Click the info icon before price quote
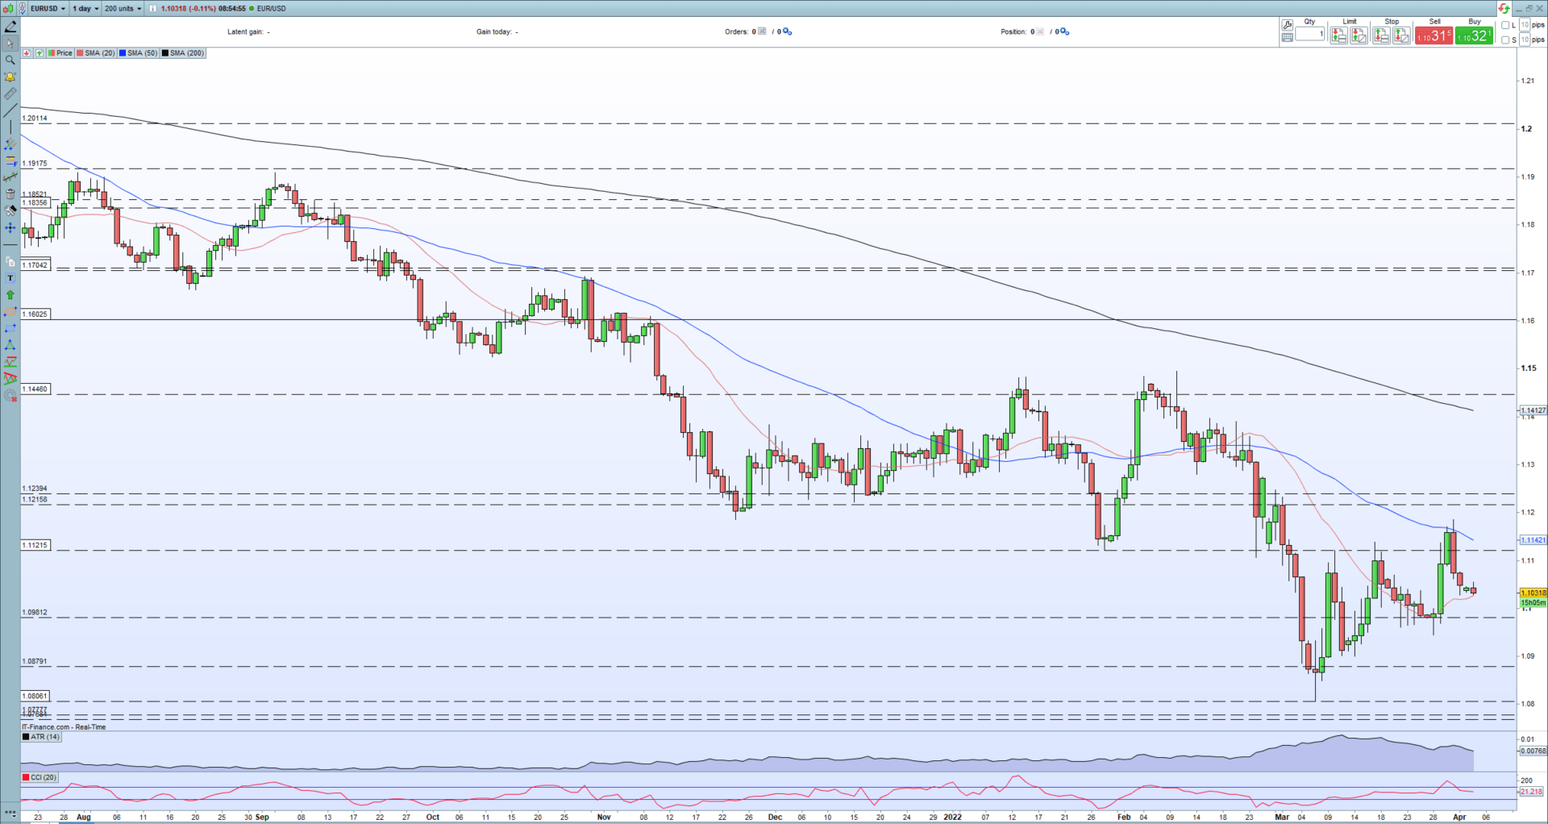This screenshot has height=824, width=1548. pos(153,8)
